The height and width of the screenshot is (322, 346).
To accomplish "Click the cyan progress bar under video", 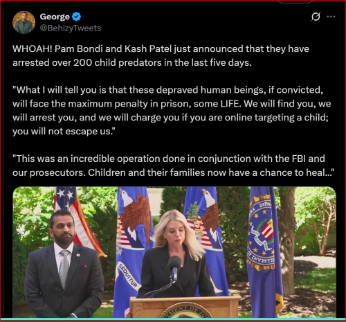I will pyautogui.click(x=173, y=319).
